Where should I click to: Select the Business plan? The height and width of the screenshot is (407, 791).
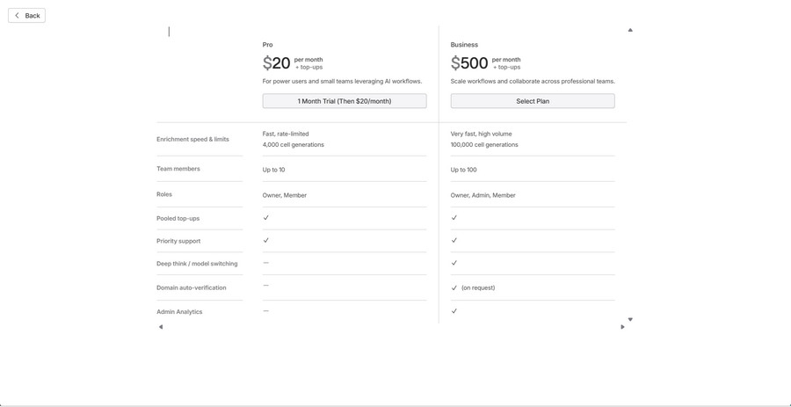click(x=533, y=101)
